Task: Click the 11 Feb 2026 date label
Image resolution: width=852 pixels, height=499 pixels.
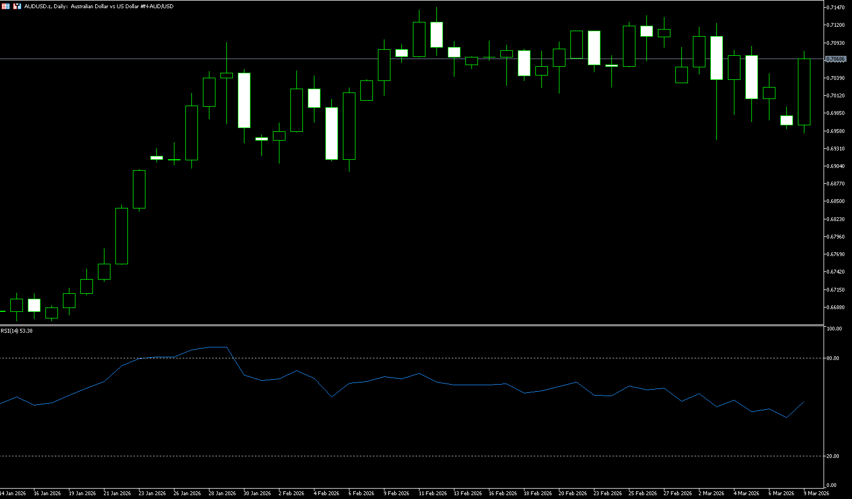Action: pyautogui.click(x=433, y=494)
